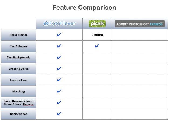Click the Insert-a-Face row label
The image size is (169, 121).
(x=19, y=80)
